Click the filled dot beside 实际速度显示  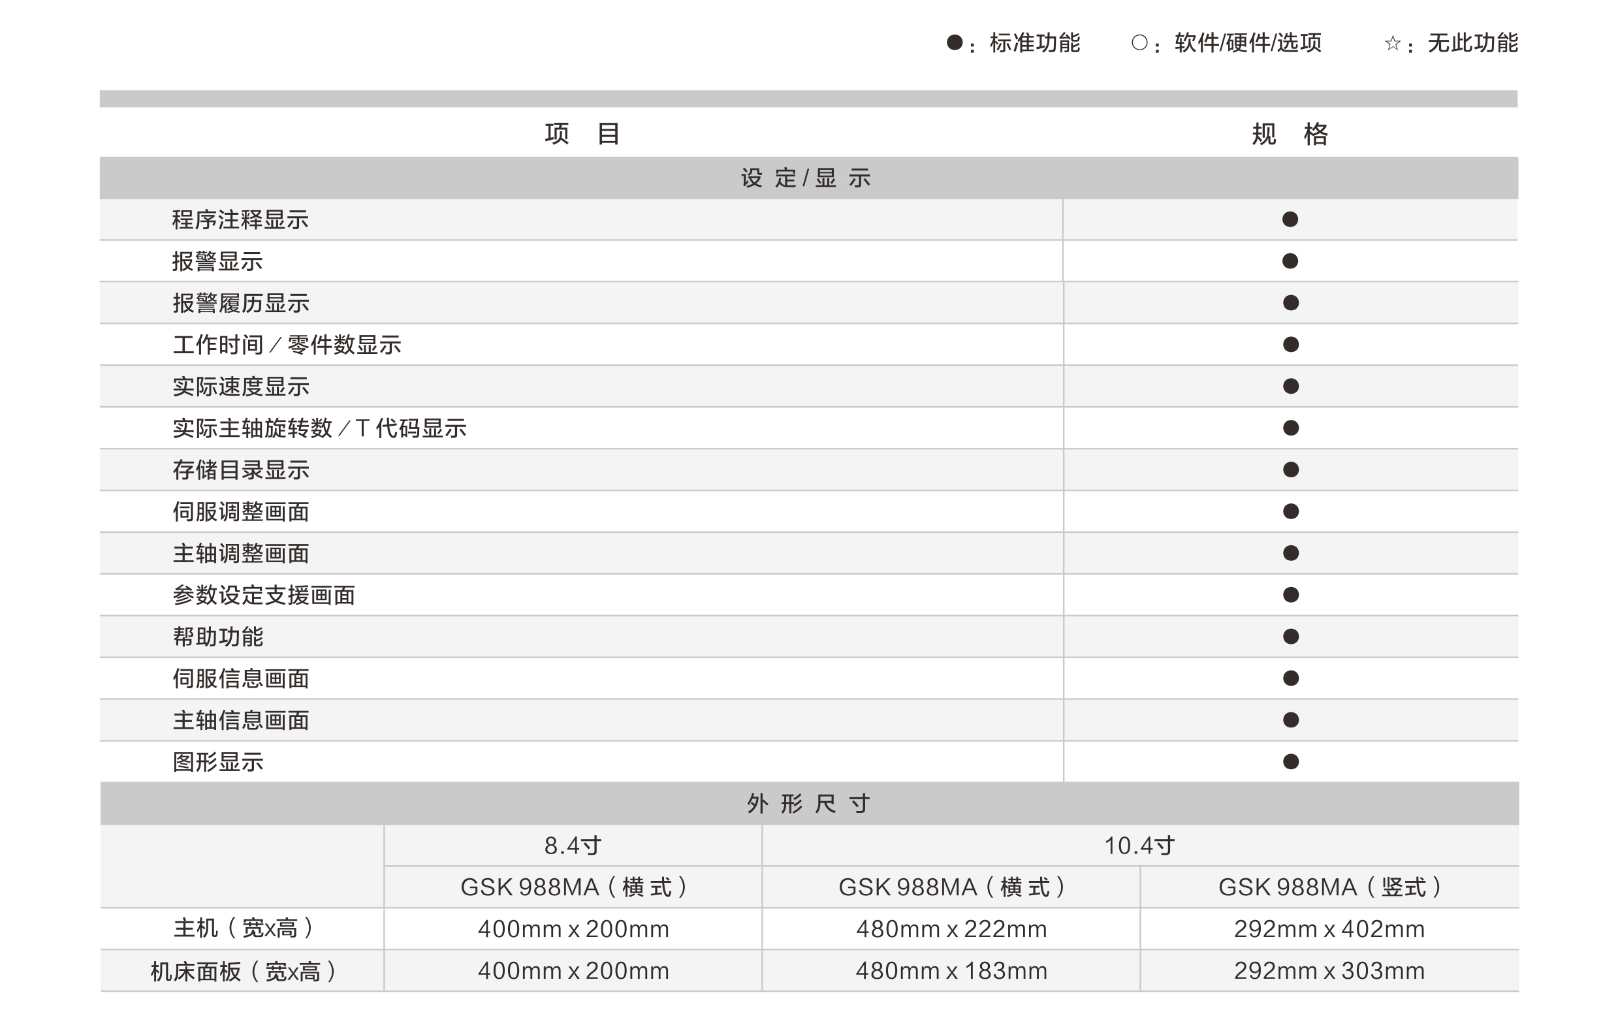[1290, 386]
